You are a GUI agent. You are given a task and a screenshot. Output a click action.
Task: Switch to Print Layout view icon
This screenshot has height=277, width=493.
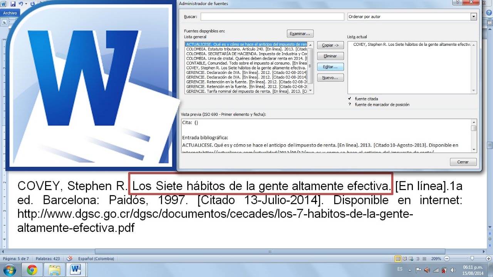pyautogui.click(x=398, y=259)
